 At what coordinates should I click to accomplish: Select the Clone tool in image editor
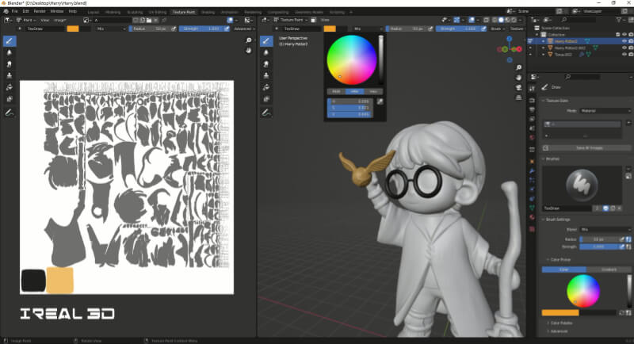click(10, 75)
